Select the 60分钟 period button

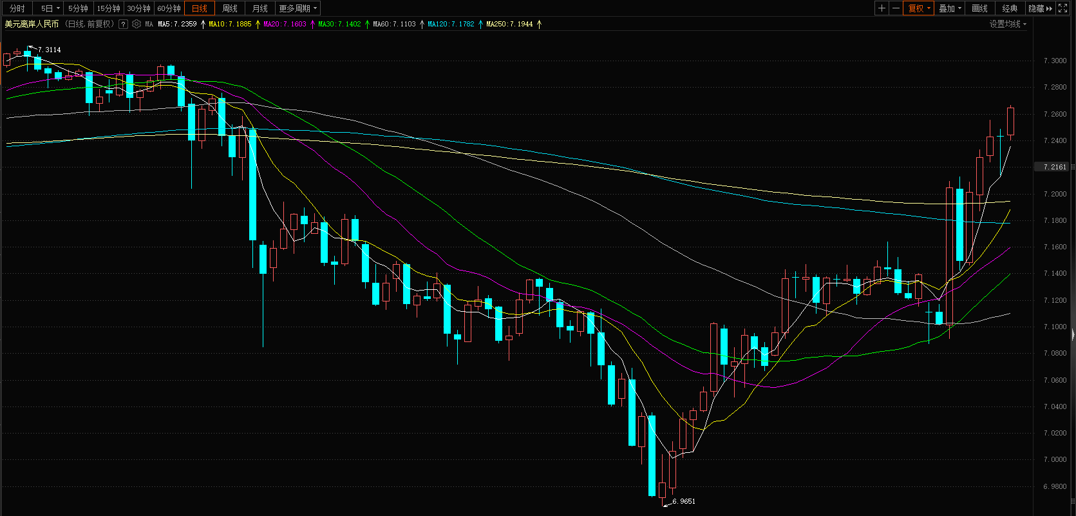coord(169,8)
